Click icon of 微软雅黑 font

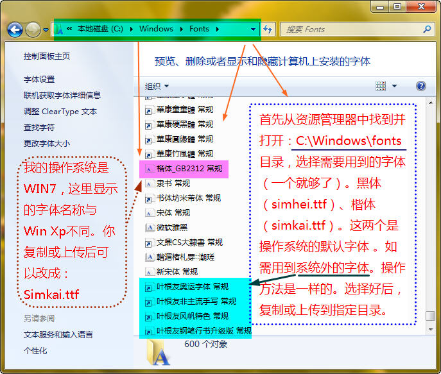coord(150,228)
